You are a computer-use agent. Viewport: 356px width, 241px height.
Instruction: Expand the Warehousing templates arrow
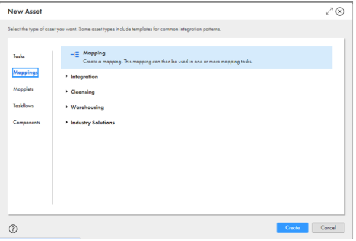point(66,107)
